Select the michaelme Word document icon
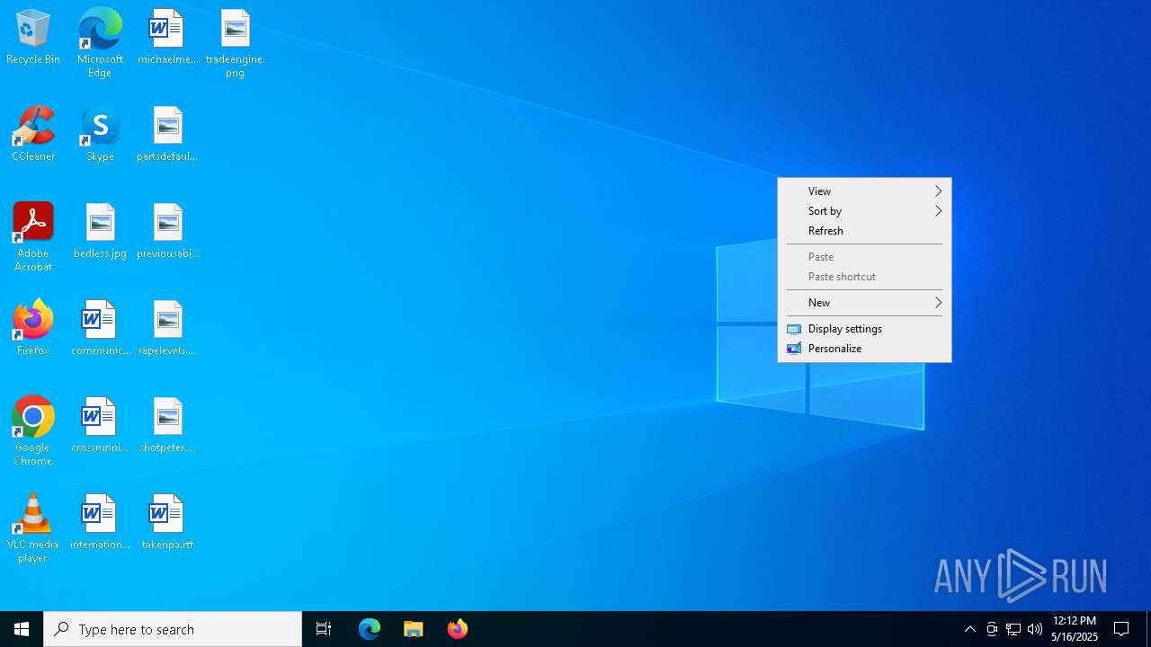1151x647 pixels. tap(167, 38)
